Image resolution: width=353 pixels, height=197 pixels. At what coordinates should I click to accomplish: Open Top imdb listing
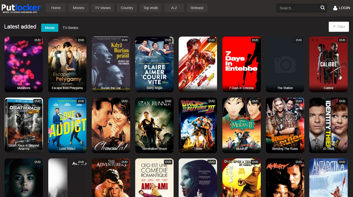(x=151, y=8)
